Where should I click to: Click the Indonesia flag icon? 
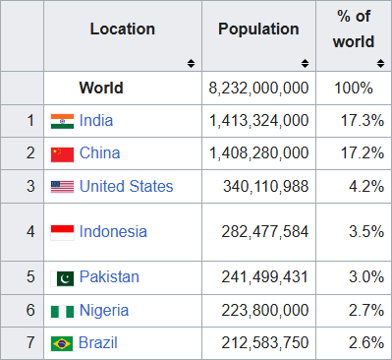(62, 233)
